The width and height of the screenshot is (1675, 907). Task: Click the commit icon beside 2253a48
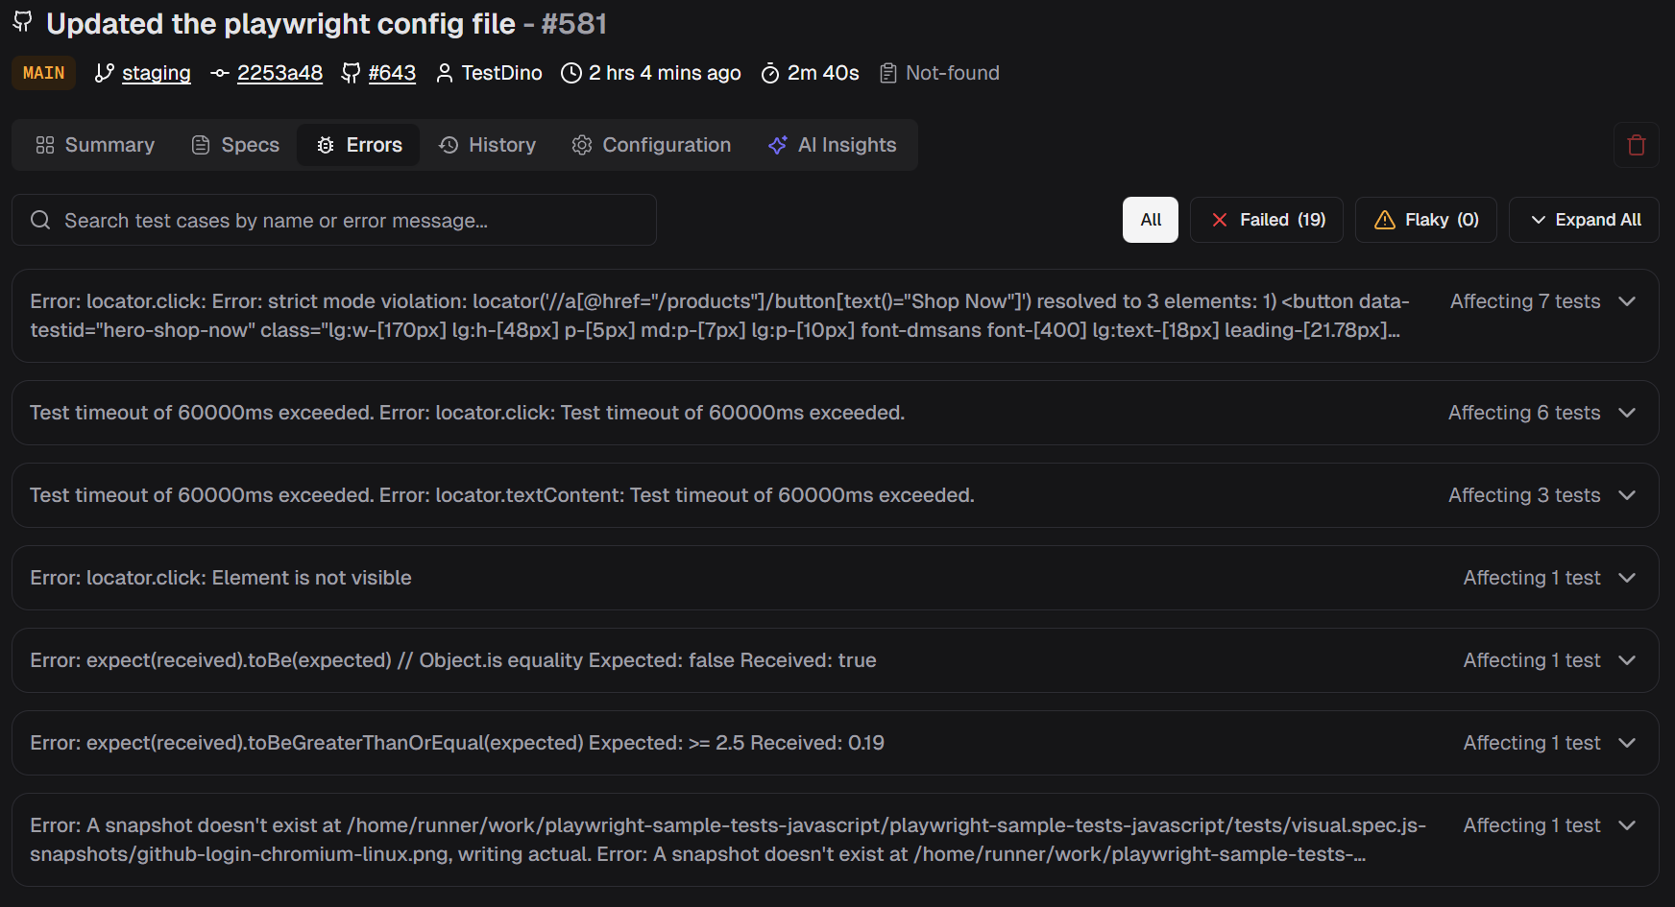(x=220, y=73)
